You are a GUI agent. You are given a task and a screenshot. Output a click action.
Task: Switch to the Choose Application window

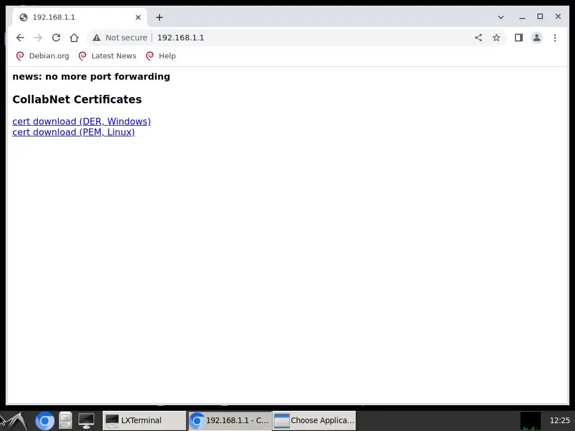314,420
